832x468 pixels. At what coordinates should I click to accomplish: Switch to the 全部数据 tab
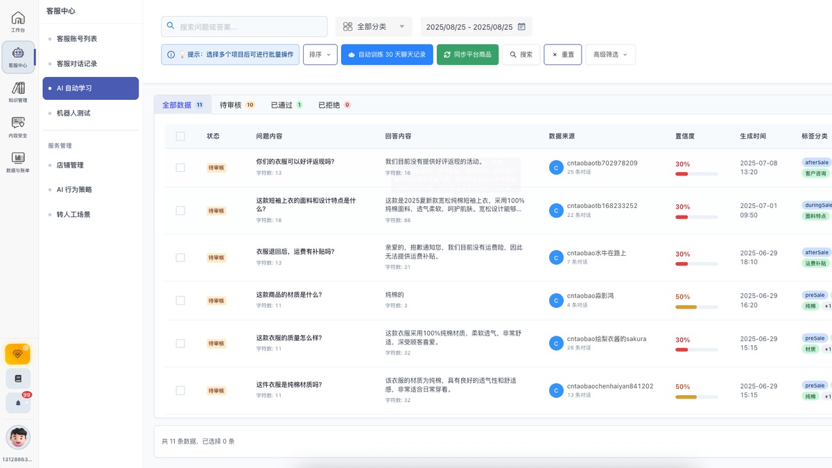click(x=182, y=105)
